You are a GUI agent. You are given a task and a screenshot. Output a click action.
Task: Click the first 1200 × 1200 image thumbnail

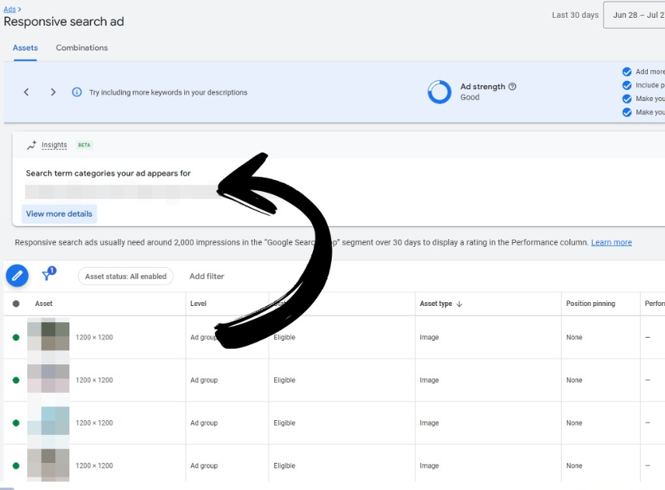pos(48,337)
